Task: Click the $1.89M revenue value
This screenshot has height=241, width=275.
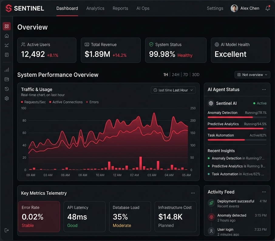Action: (x=97, y=54)
